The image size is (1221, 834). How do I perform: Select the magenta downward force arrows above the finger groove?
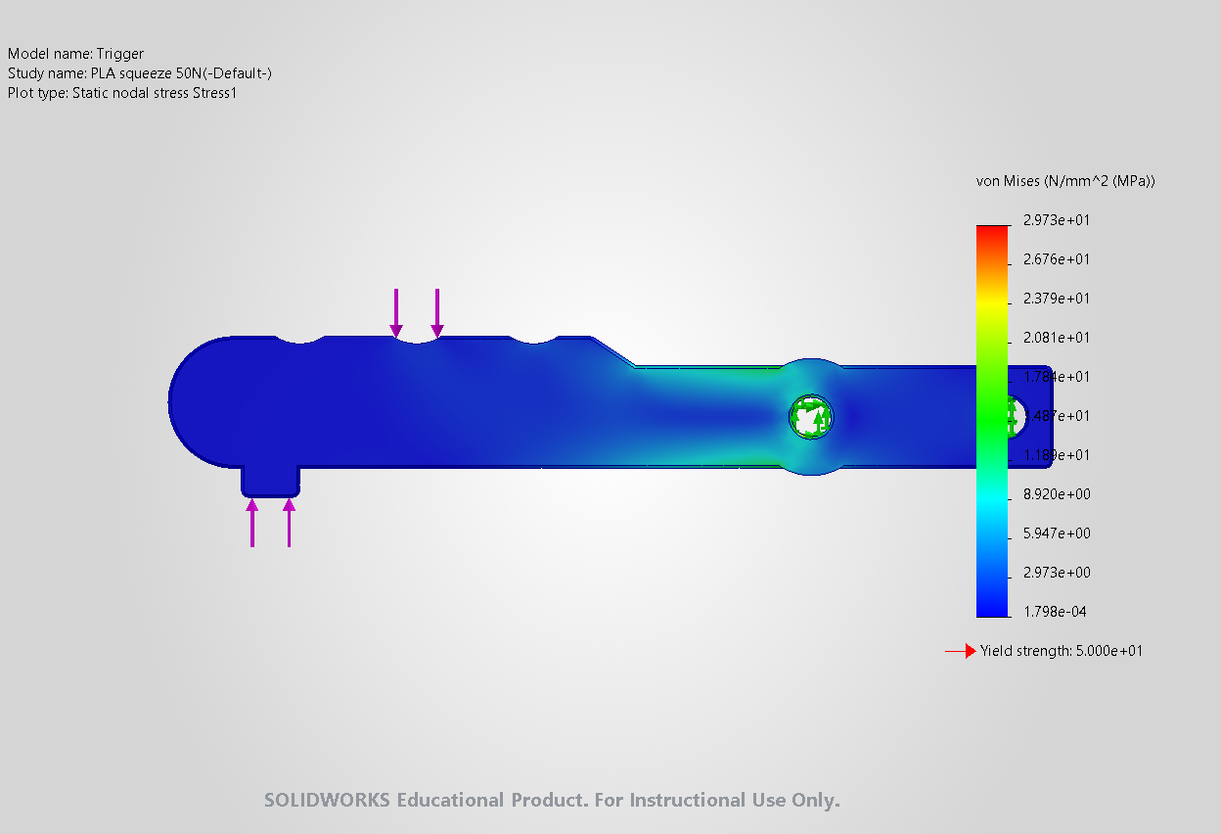click(417, 313)
